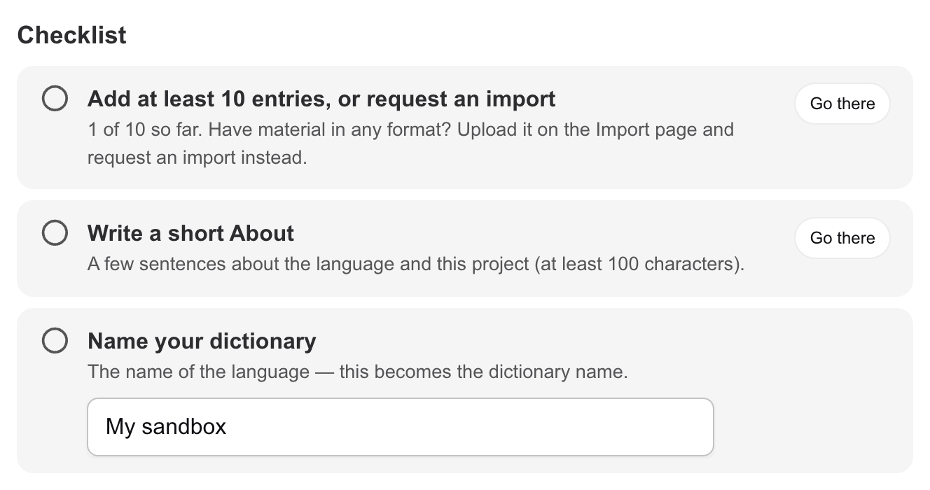Select the "Name your dictionary" title
Viewport: 930px width, 490px height.
click(x=202, y=341)
